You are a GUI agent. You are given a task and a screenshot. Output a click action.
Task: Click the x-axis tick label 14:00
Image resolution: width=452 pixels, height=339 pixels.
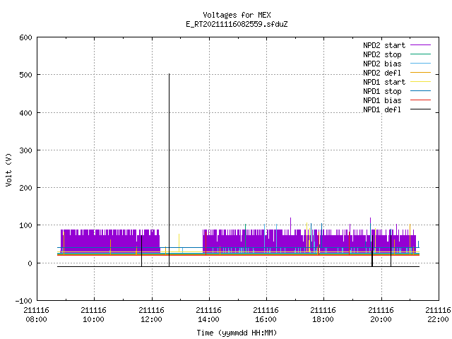[x=208, y=319]
